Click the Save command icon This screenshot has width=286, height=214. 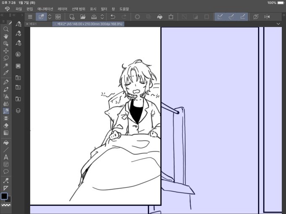94,17
